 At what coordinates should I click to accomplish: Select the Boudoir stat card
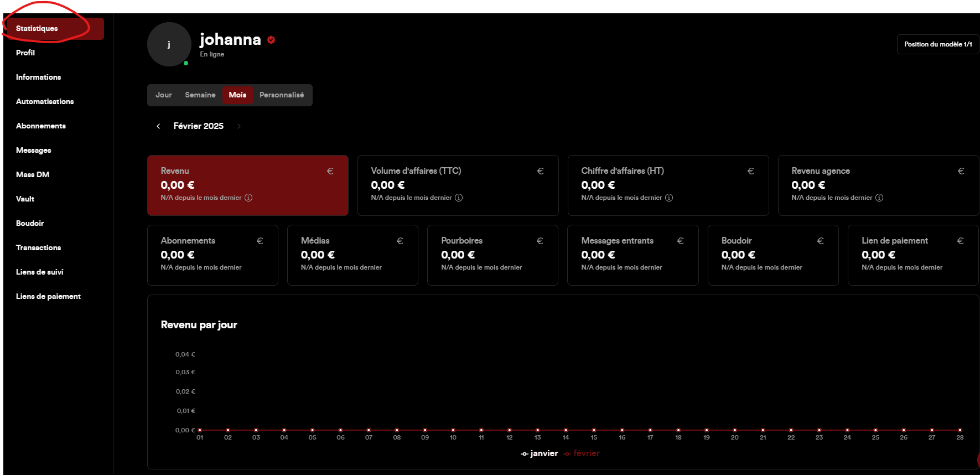point(773,255)
